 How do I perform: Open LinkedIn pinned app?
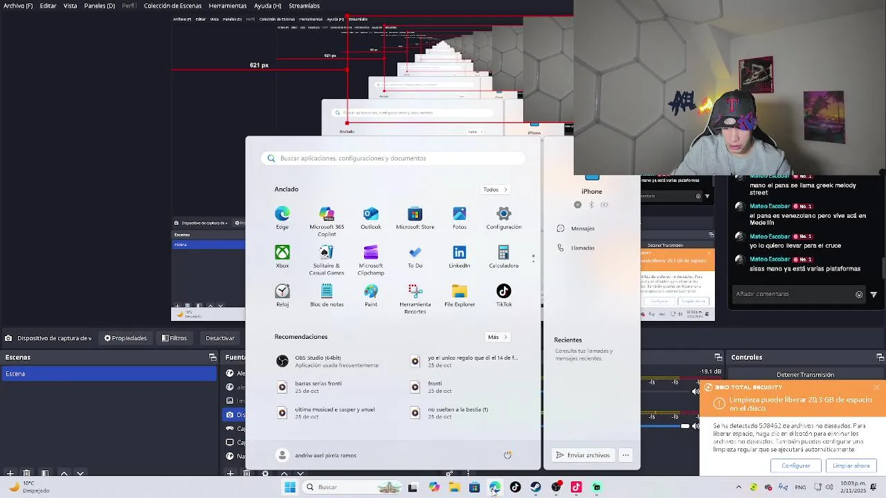[x=460, y=257]
